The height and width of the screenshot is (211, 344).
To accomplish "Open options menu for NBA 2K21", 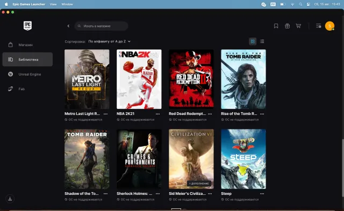I will 157,114.
